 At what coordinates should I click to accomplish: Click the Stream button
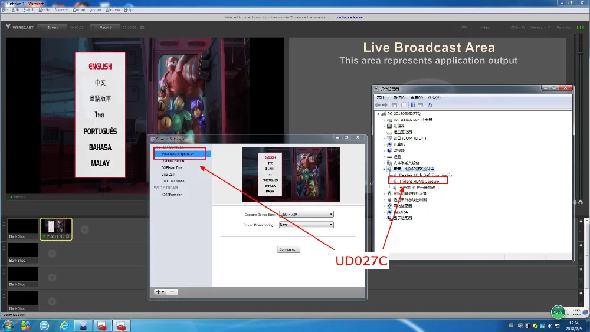53,28
